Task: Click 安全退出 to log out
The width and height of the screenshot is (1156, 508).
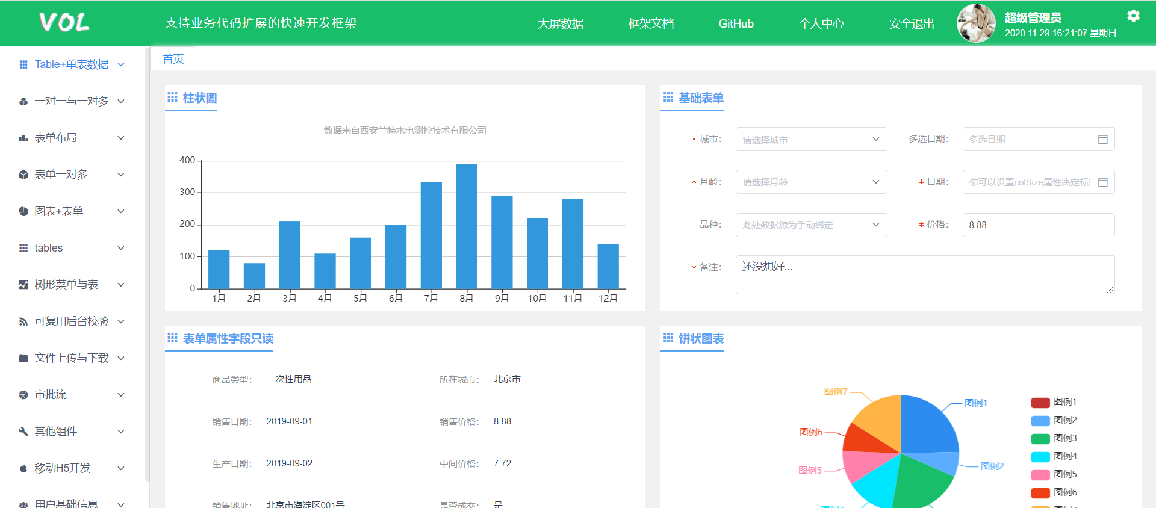Action: pyautogui.click(x=911, y=23)
